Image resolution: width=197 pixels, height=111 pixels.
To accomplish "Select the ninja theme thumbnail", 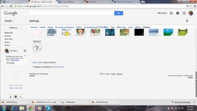I will pyautogui.click(x=110, y=32).
